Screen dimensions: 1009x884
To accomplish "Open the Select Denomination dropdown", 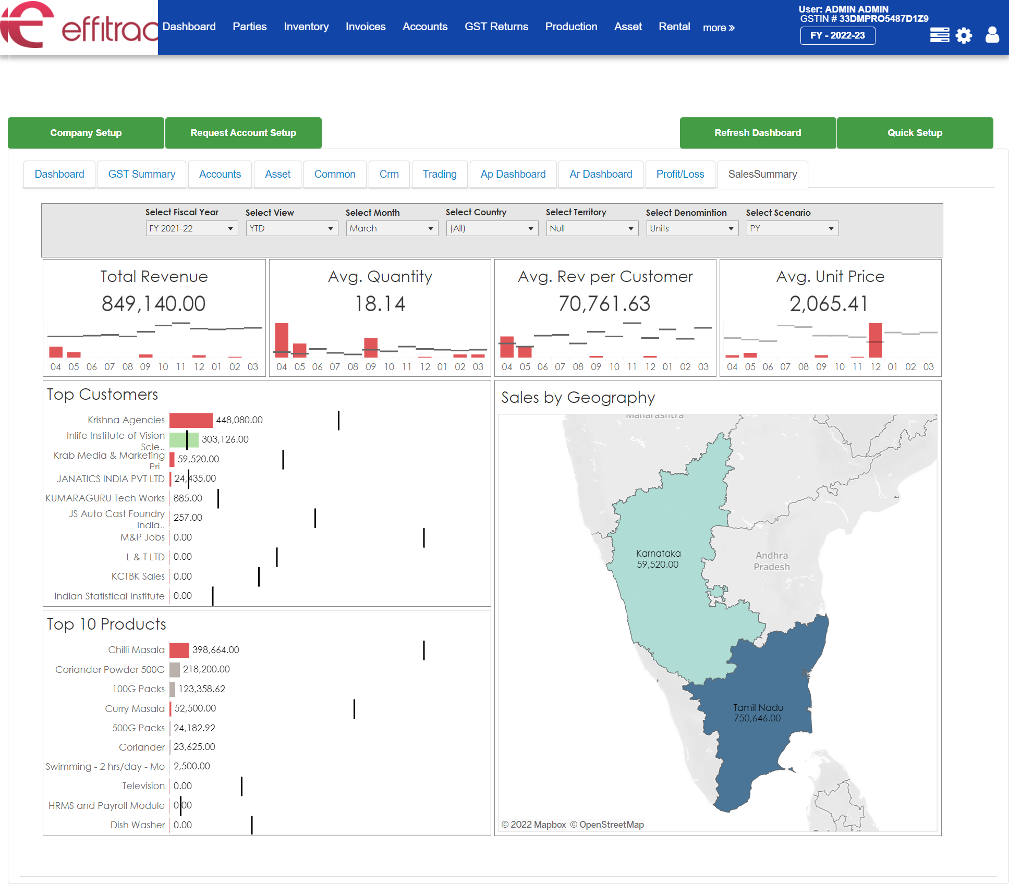I will coord(691,228).
